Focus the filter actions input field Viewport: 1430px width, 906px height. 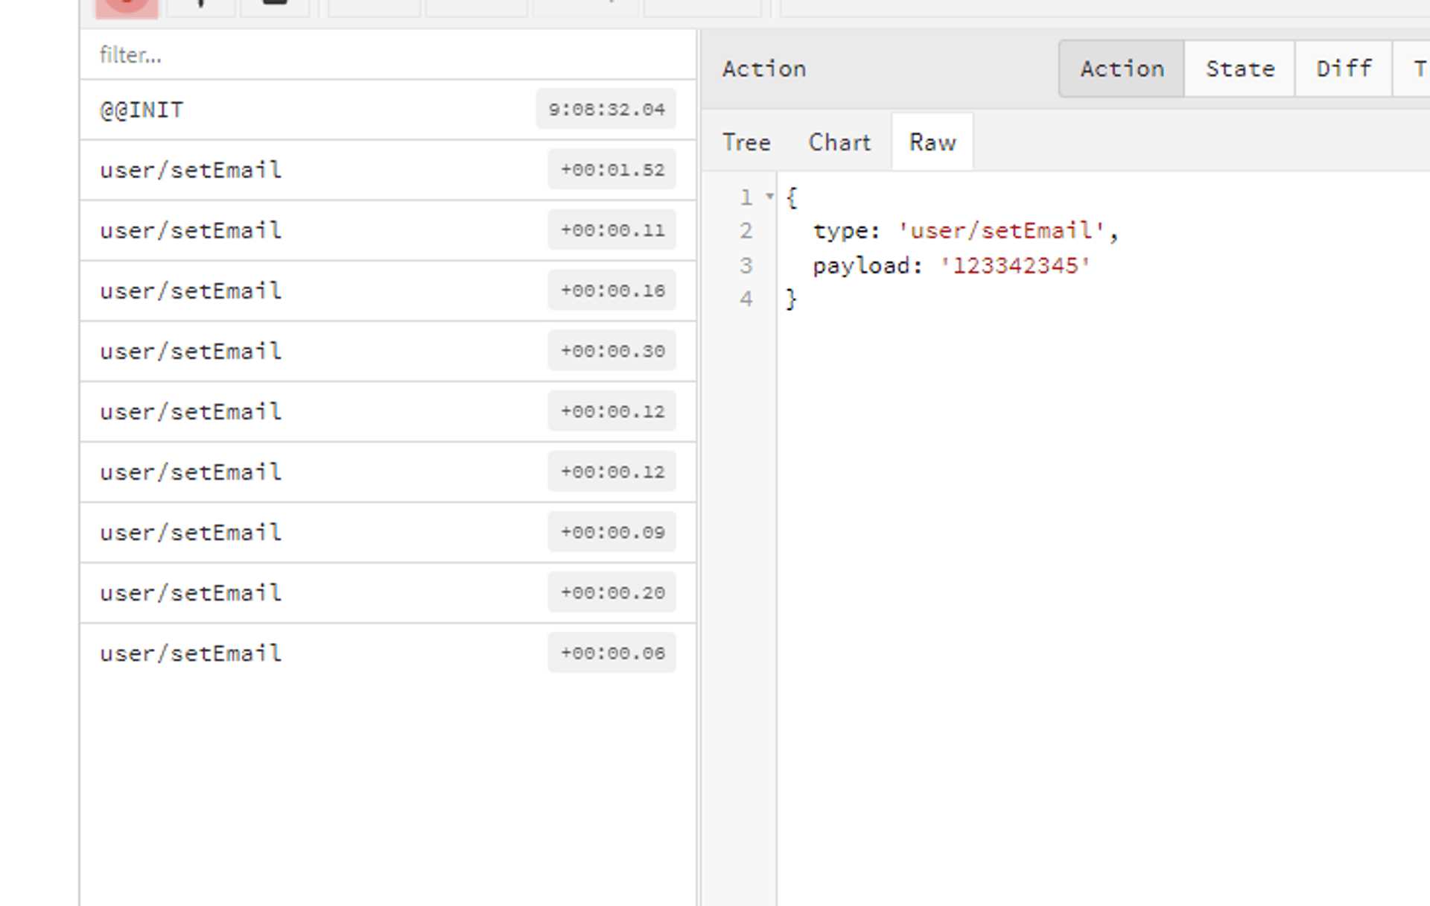pyautogui.click(x=387, y=55)
